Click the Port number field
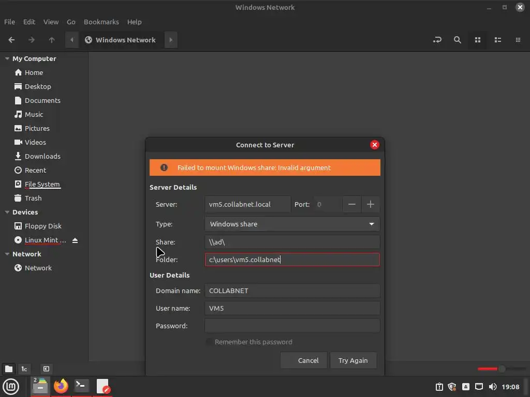 coord(328,204)
